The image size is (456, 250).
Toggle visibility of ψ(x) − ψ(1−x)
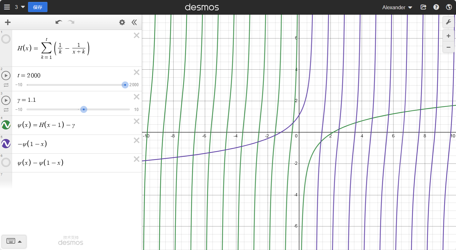tap(6, 163)
